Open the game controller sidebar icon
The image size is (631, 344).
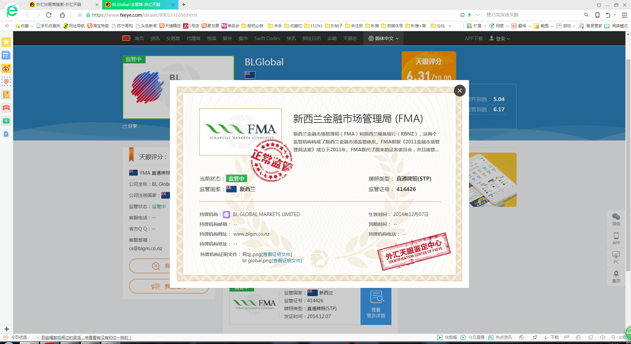(6, 108)
